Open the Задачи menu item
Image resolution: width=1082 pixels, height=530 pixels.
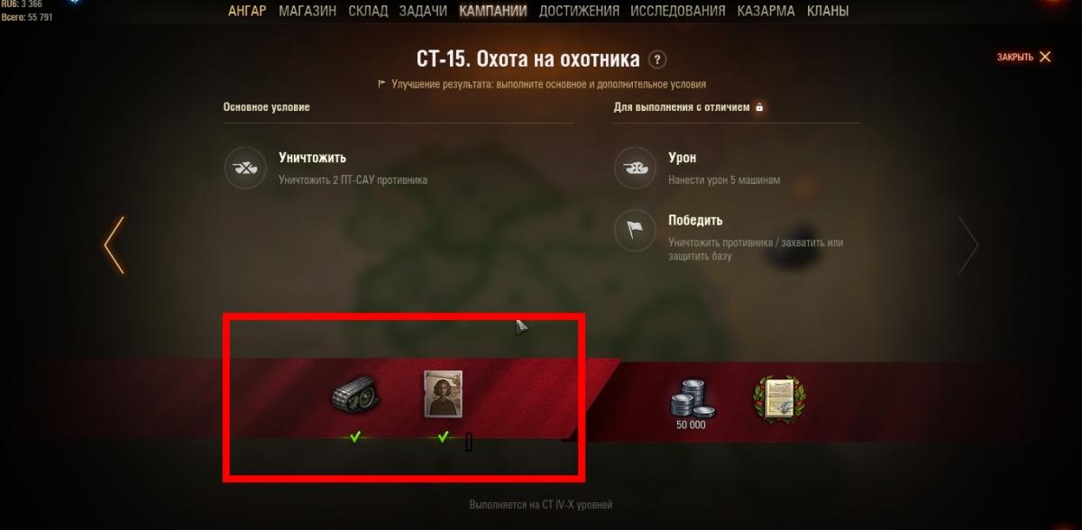(423, 12)
